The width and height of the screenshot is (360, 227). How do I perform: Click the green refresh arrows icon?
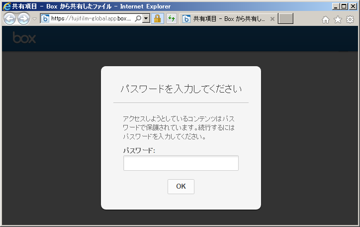[171, 18]
